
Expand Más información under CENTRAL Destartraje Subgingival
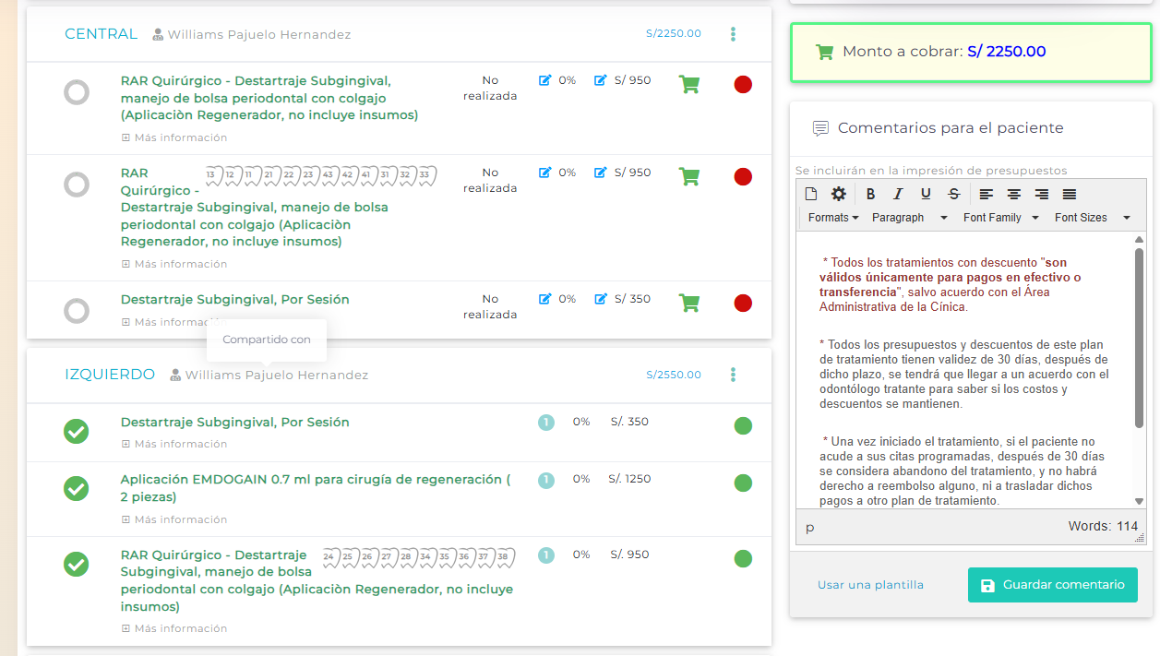pyautogui.click(x=174, y=322)
